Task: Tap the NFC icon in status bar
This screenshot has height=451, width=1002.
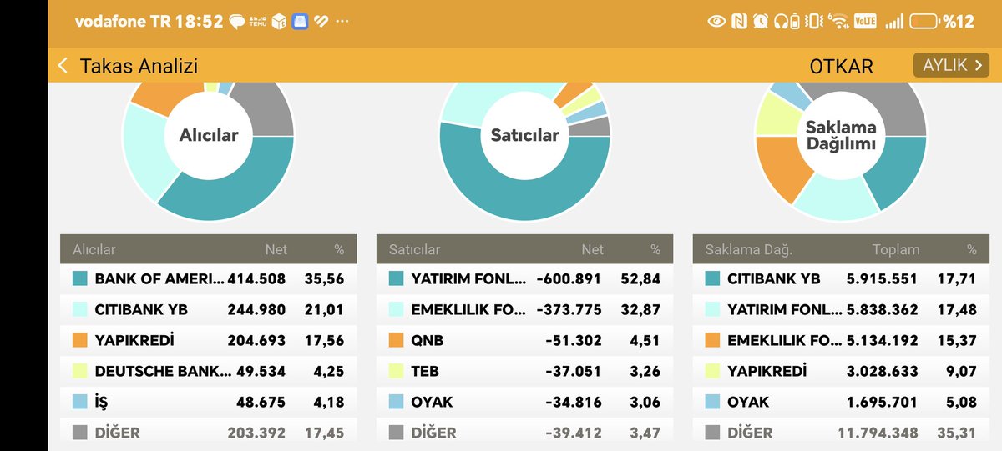Action: tap(738, 22)
